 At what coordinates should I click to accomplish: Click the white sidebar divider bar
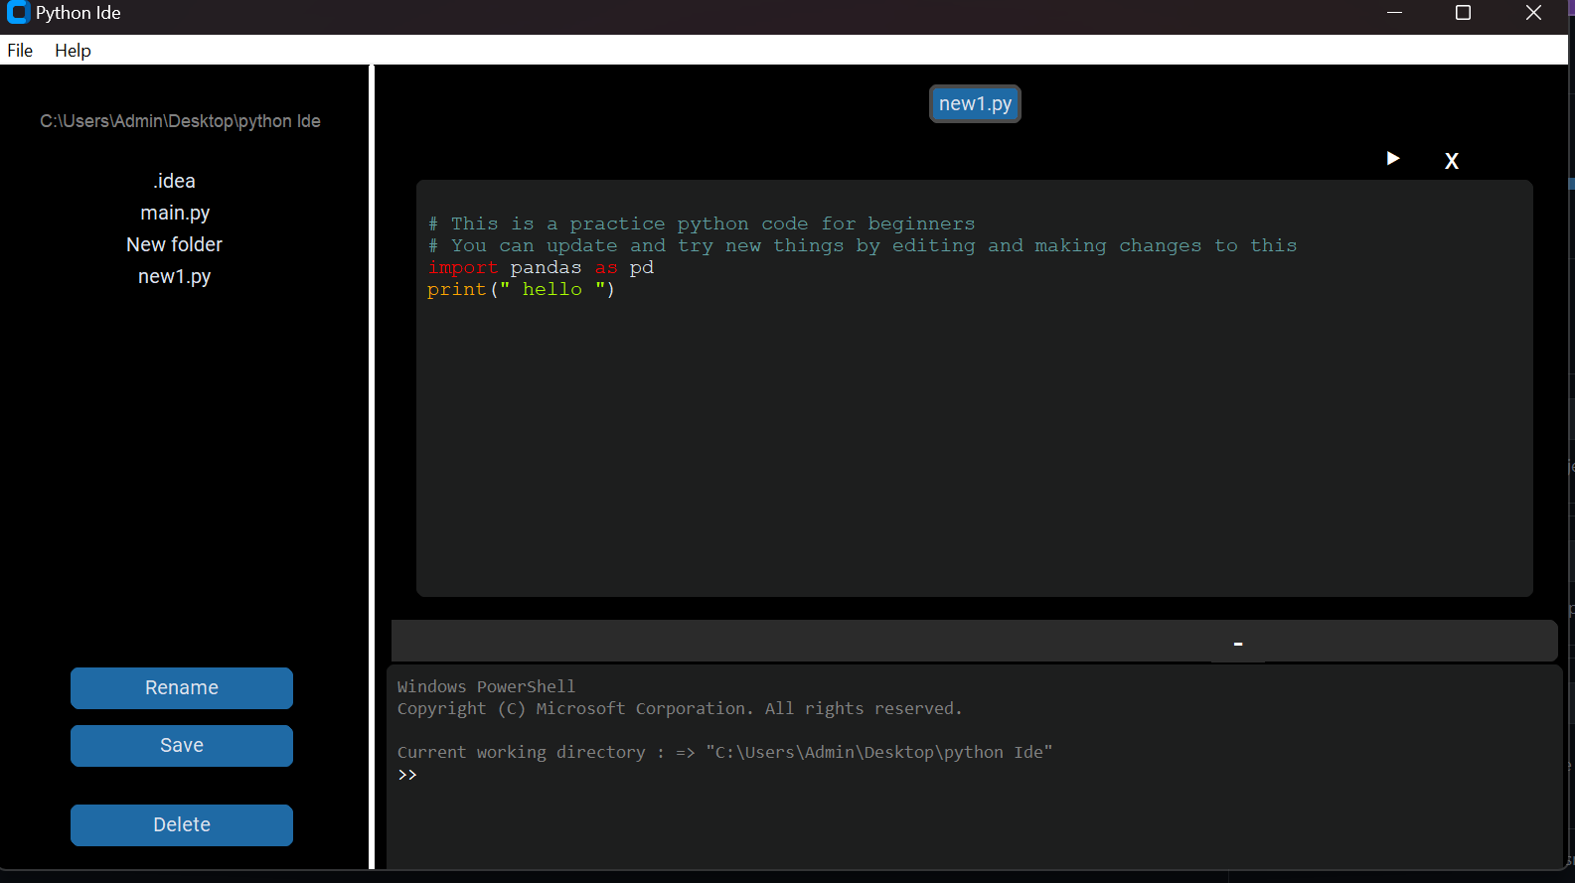[x=372, y=467]
